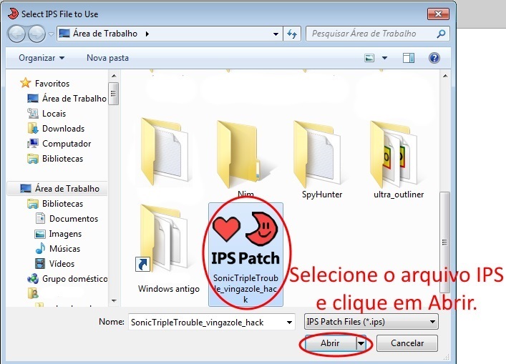Click the search magnifier icon
The image size is (506, 364).
pos(441,34)
